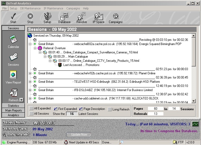201x145 pixels.
Task: Click the Resolve toolbar icon
Action: point(81,16)
